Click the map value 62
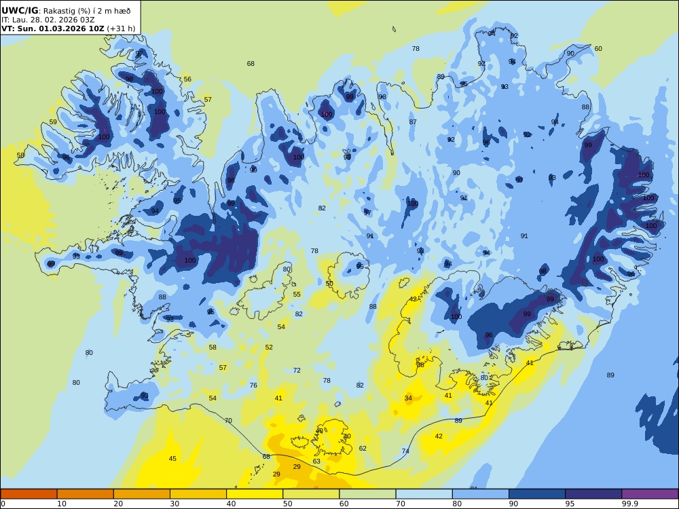Viewport: 679px width, 509px height. point(363,449)
